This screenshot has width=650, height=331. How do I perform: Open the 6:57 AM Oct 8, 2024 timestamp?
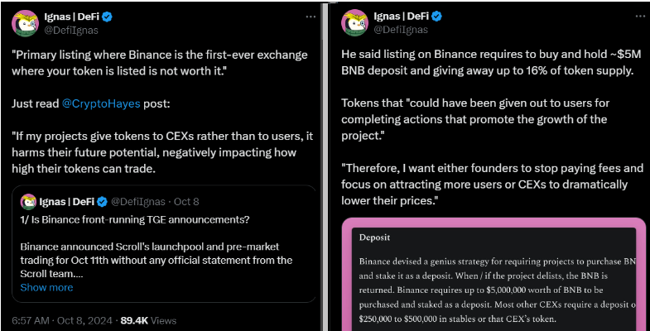[x=62, y=320]
